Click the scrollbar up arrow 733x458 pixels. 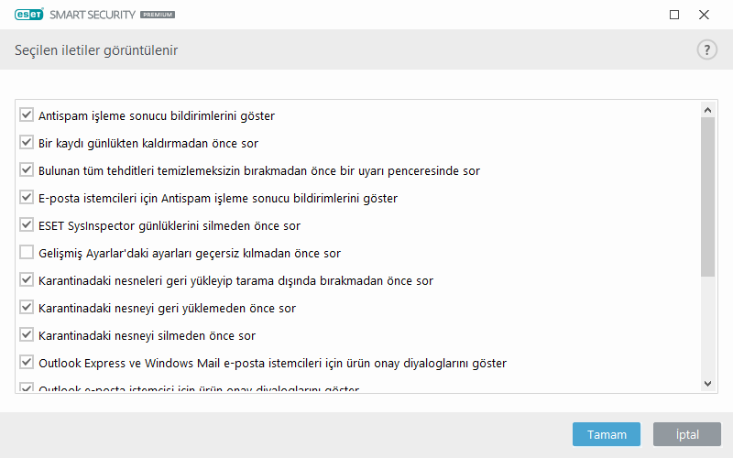pos(707,110)
